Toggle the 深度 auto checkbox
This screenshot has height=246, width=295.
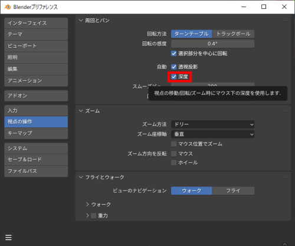pos(173,77)
